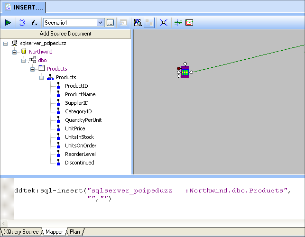Viewport: 305px width, 237px height.
Task: Select the INSERT.... document tab
Action: (24, 8)
